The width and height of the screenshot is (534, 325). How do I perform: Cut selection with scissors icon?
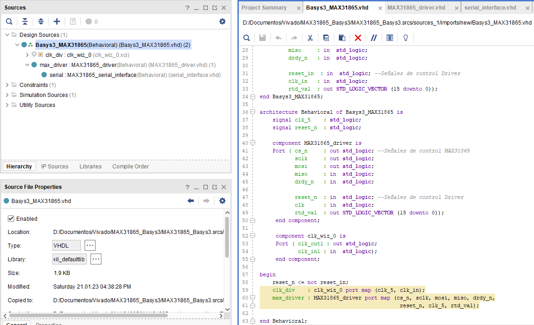310,38
